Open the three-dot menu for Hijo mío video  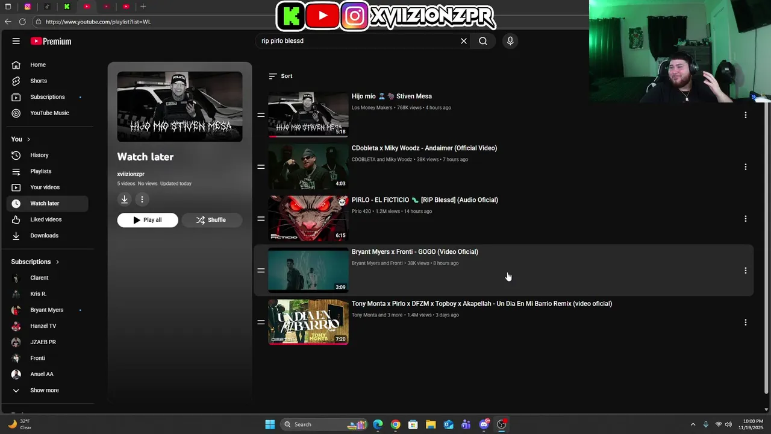[746, 115]
